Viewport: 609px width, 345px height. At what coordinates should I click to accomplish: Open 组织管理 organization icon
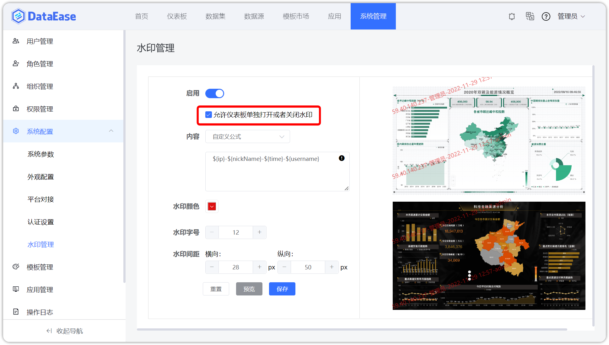coord(16,86)
